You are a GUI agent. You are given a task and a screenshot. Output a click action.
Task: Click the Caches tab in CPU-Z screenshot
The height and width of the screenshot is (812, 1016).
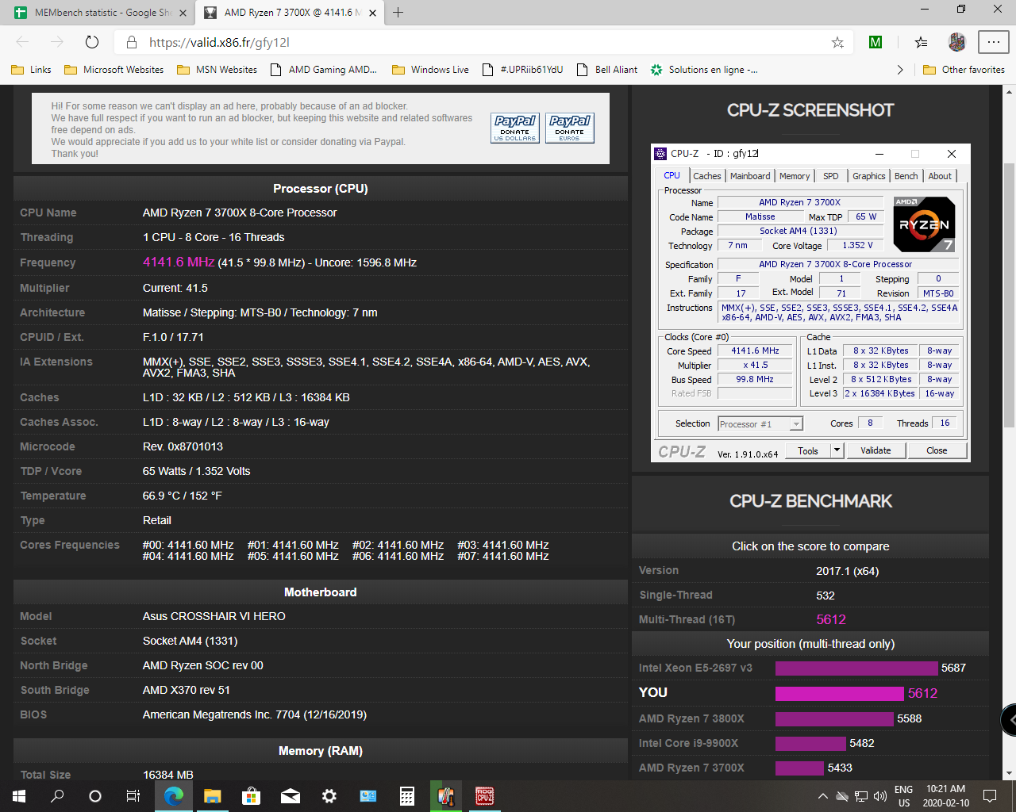click(x=706, y=176)
